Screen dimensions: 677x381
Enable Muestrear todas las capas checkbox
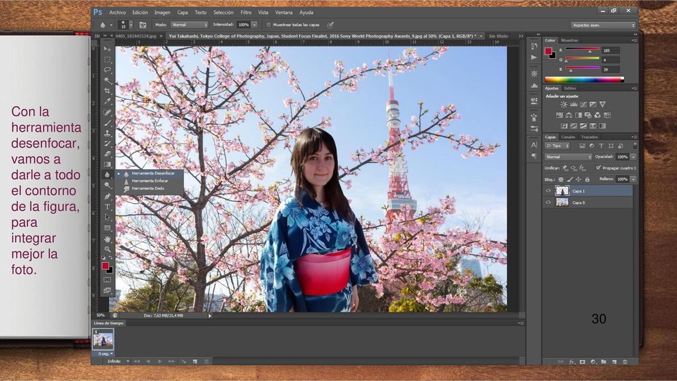(x=268, y=25)
